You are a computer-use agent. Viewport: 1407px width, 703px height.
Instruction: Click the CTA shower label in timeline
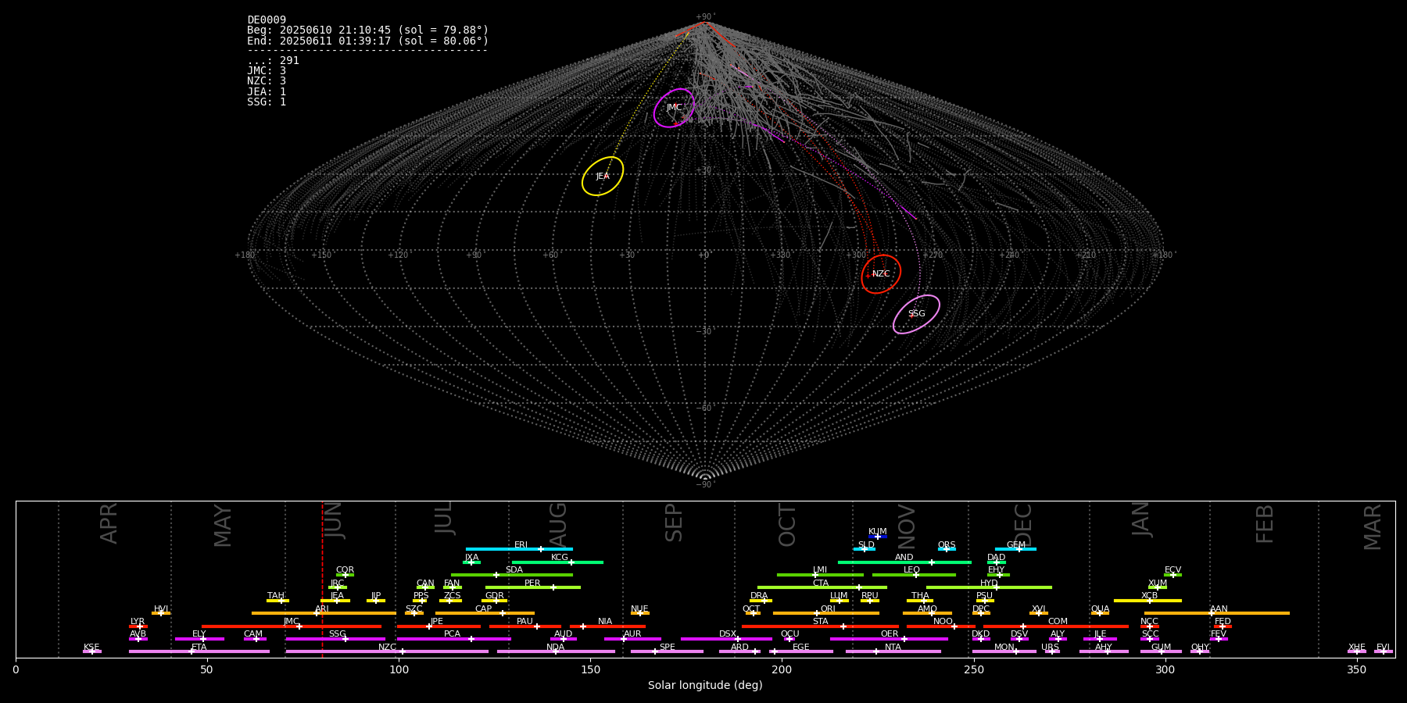[x=820, y=583]
